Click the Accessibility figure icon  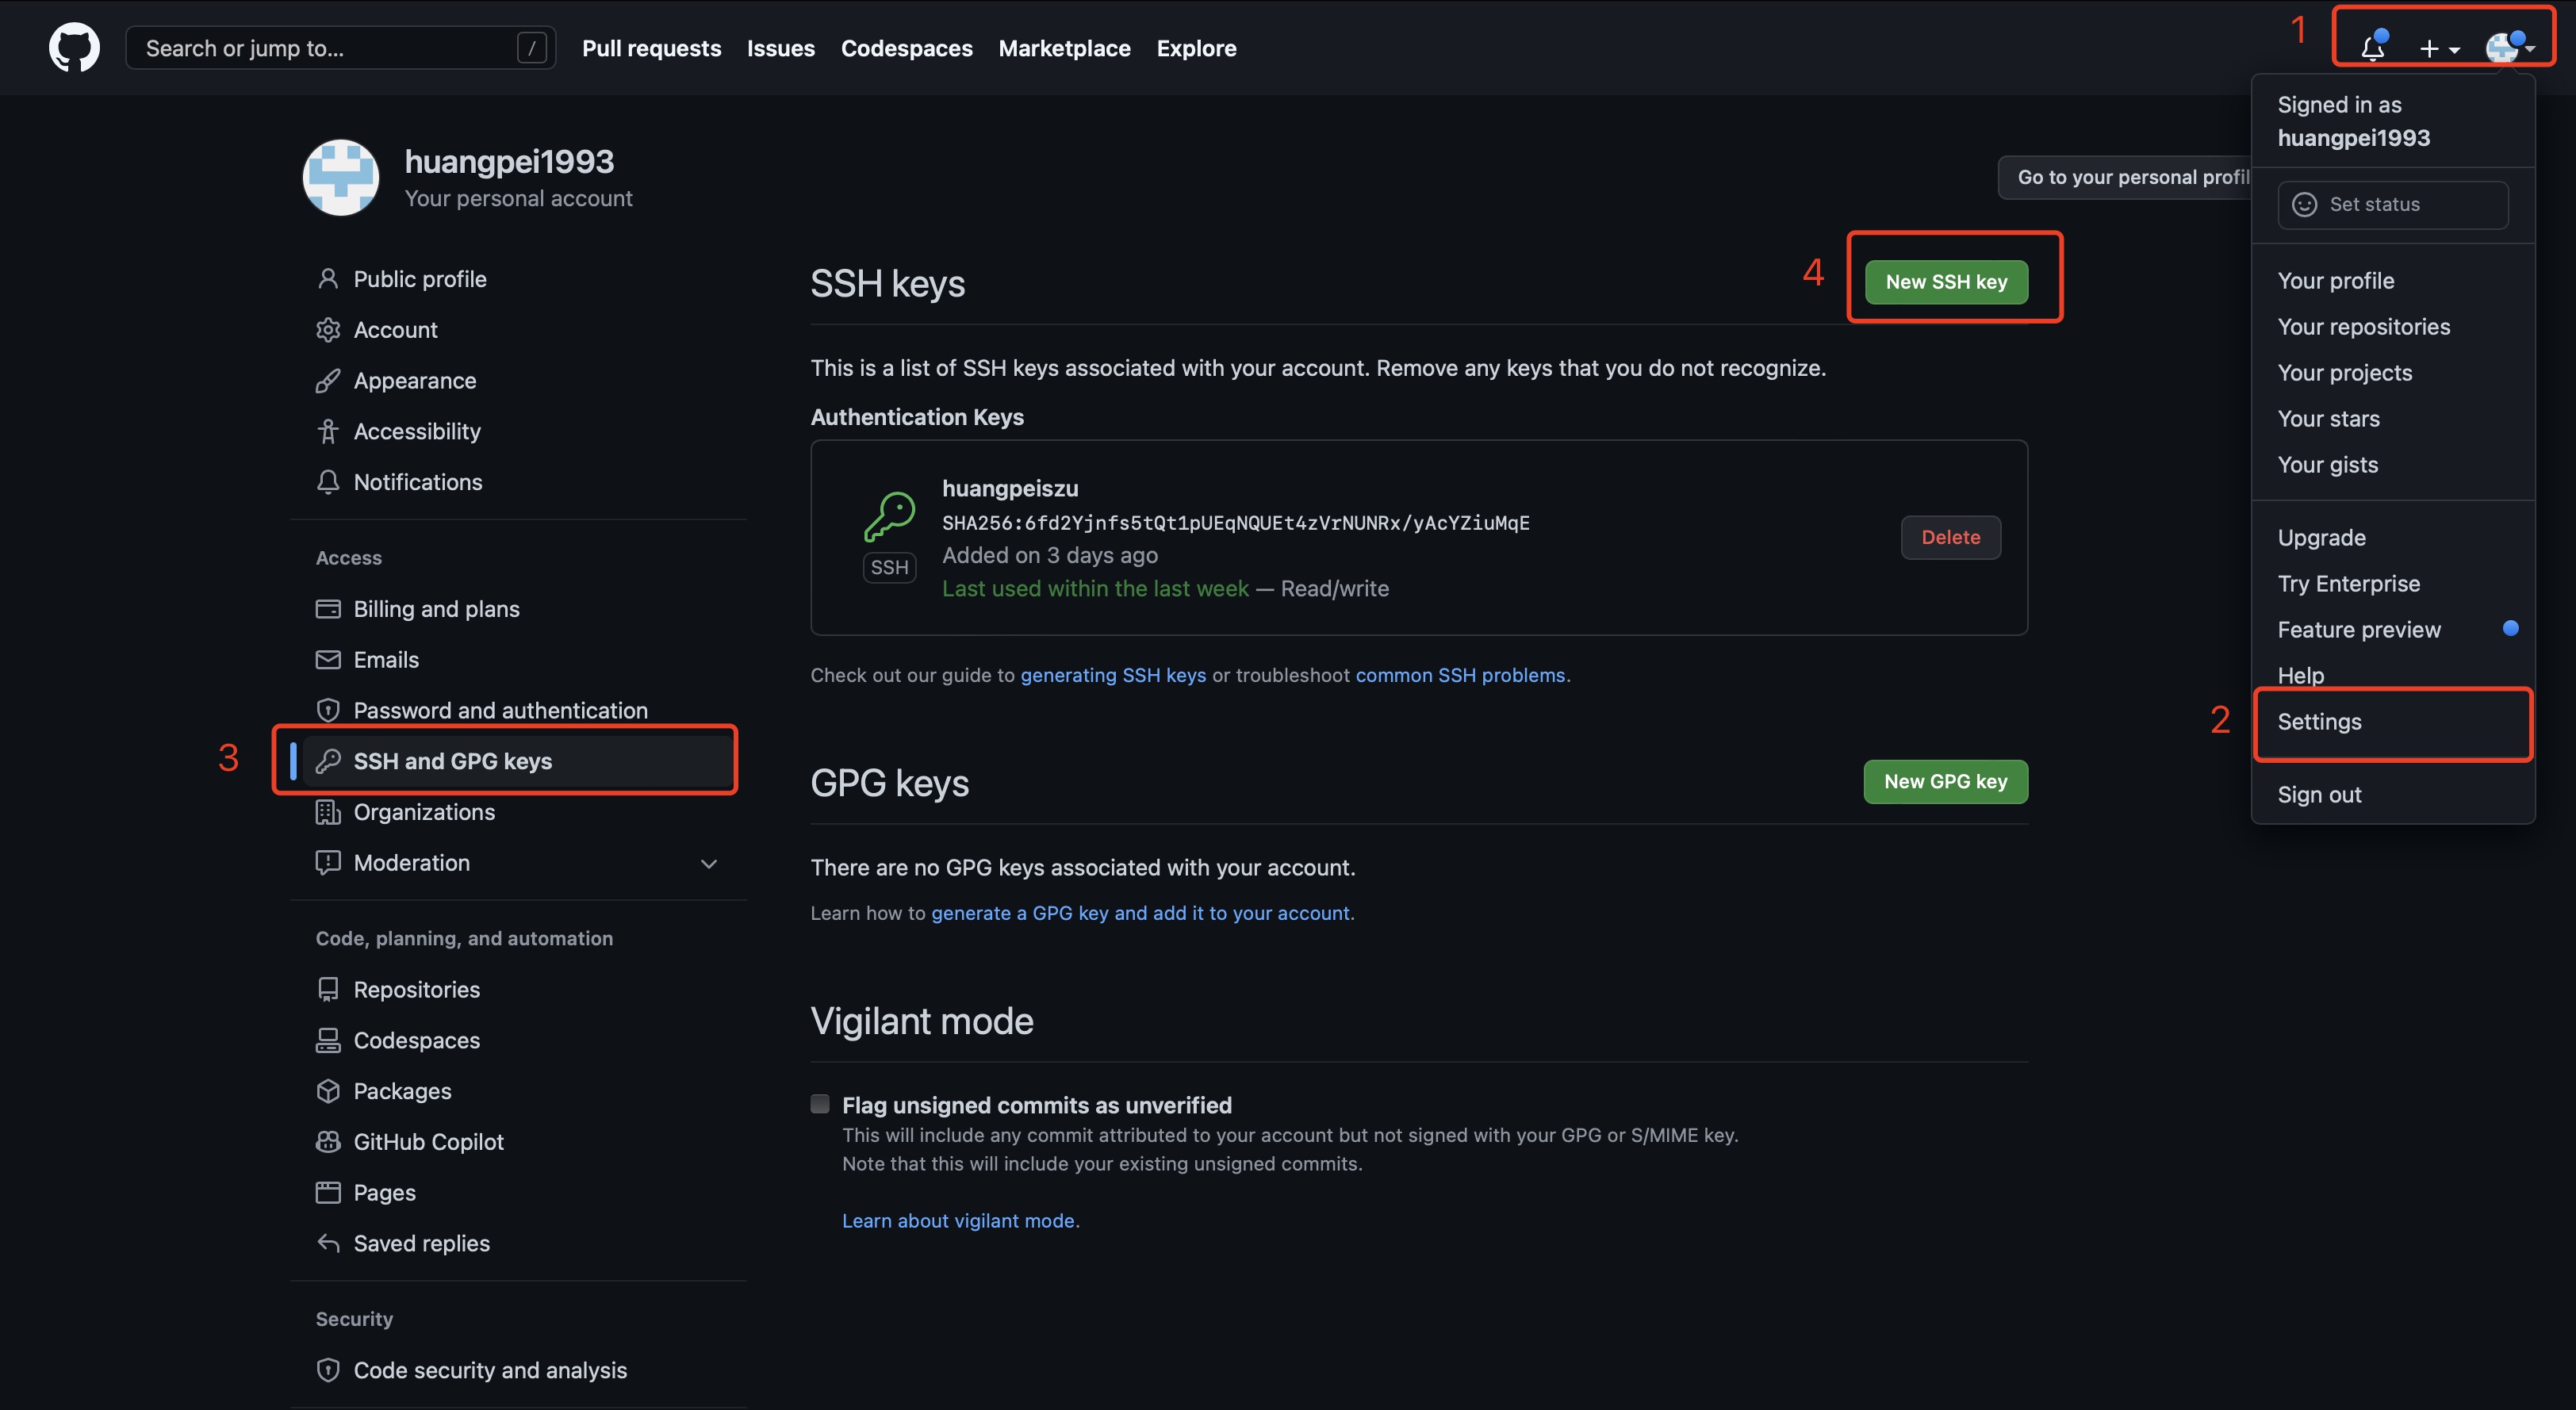point(328,431)
